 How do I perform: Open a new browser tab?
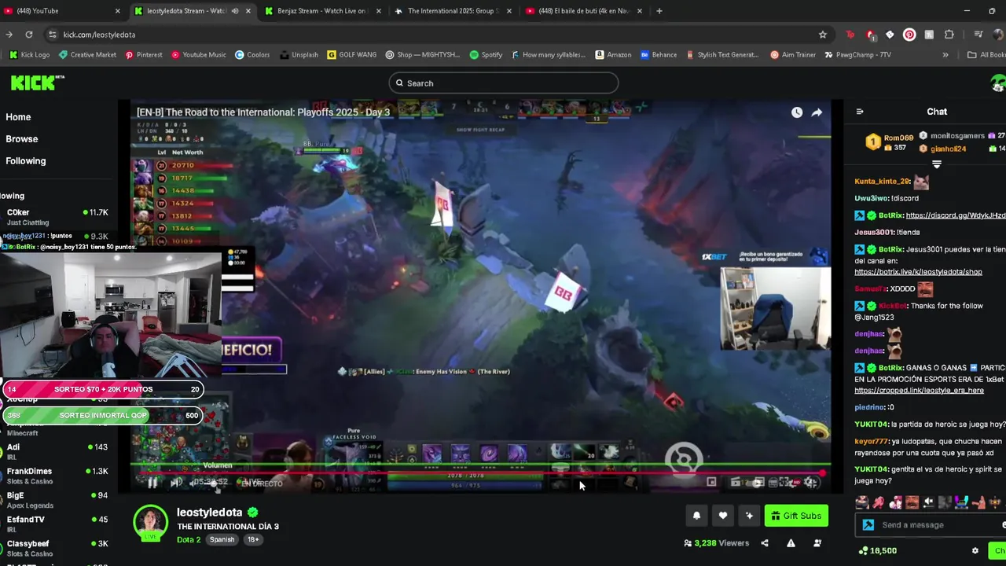pyautogui.click(x=659, y=11)
